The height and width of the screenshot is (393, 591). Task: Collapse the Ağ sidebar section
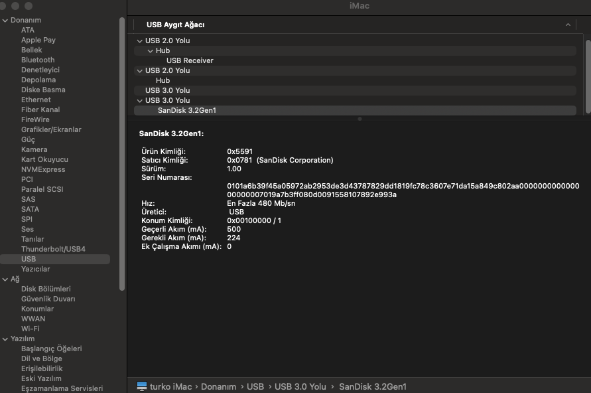pos(5,279)
